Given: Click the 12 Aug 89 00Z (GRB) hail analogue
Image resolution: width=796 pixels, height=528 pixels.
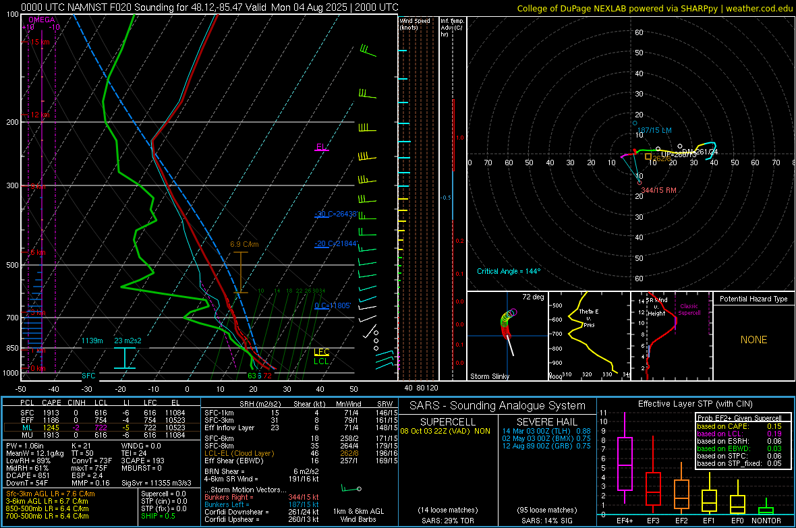Looking at the screenshot, I should pos(546,446).
